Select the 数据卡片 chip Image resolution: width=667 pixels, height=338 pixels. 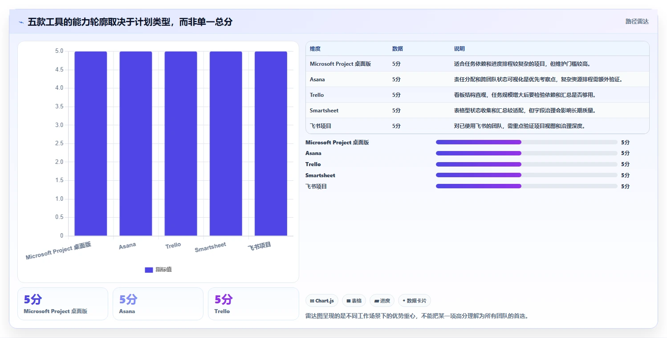414,301
